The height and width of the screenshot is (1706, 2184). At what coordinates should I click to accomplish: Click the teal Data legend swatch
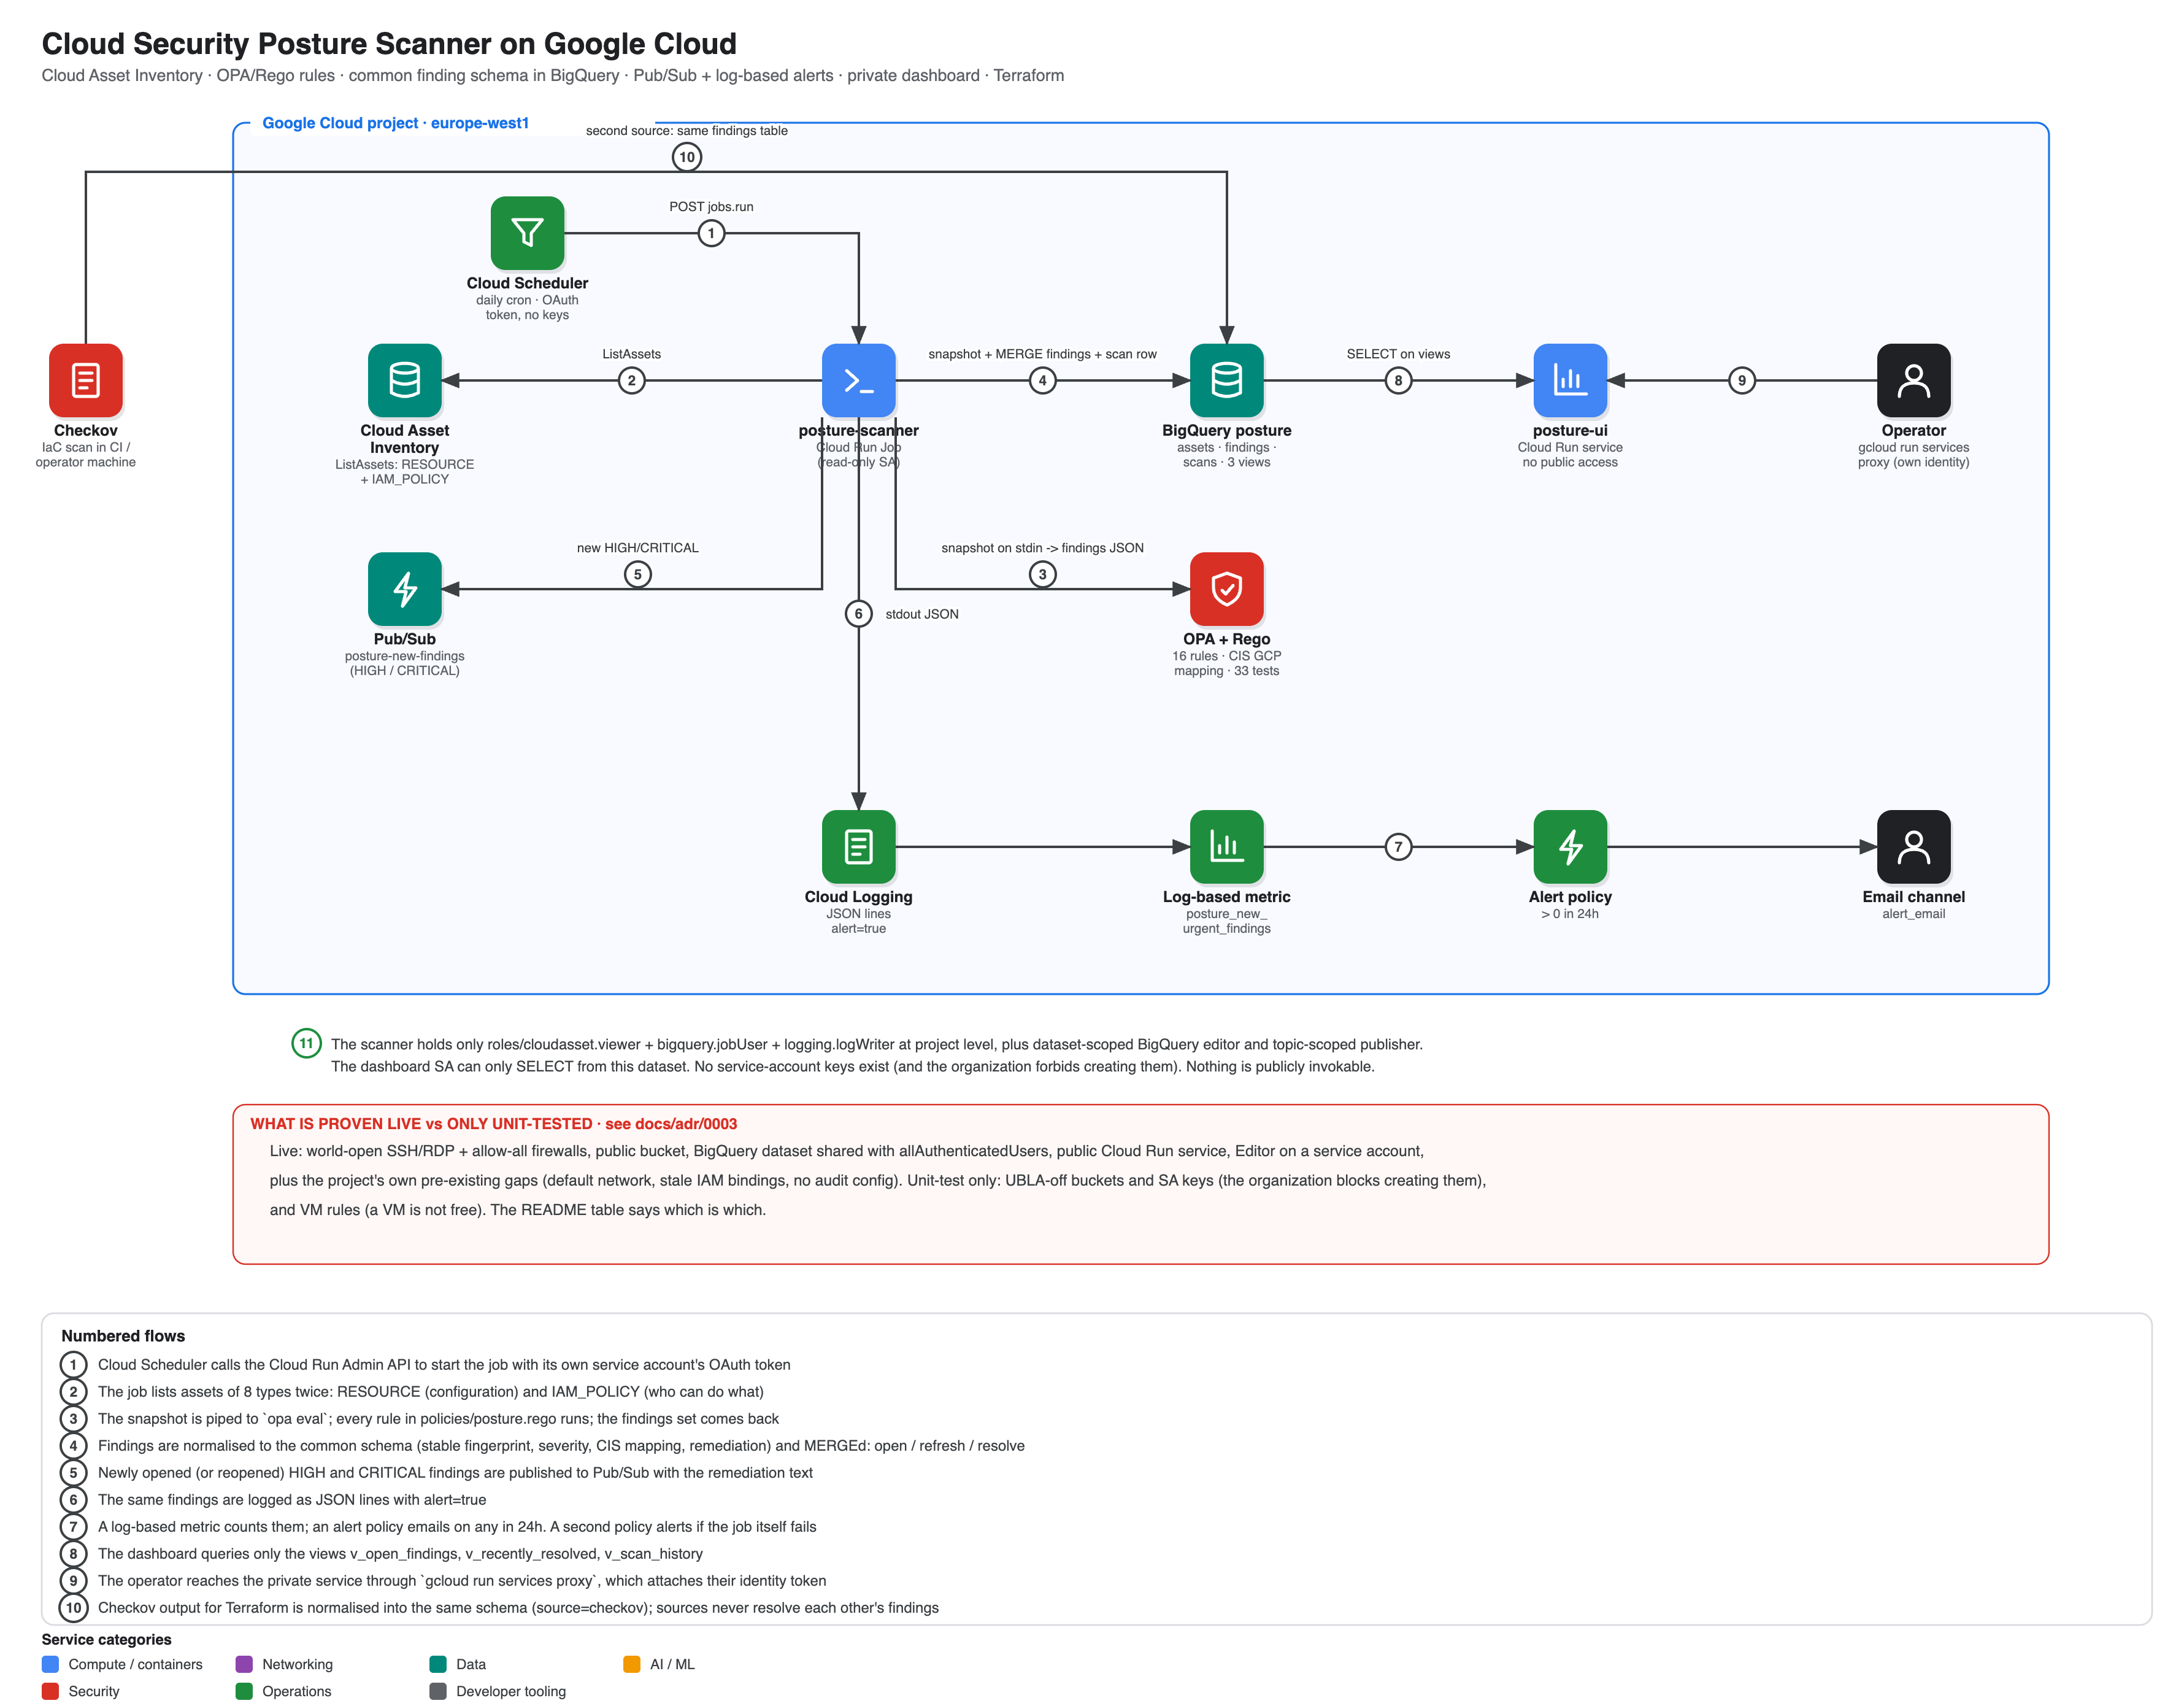click(438, 1664)
